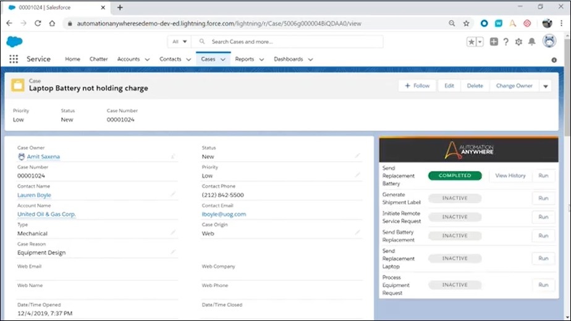
Task: Run Initiate Remote Service Request bot
Action: (x=543, y=217)
